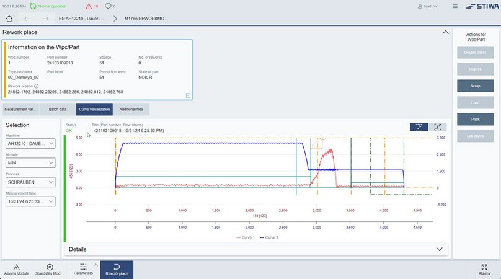The height and width of the screenshot is (279, 501).
Task: Click the back arrow navigation icon
Action: tap(27, 19)
